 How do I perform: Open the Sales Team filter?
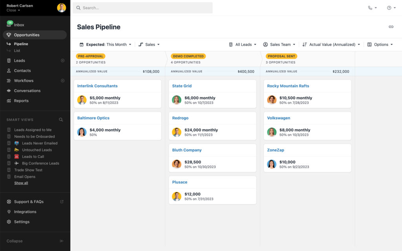[279, 44]
